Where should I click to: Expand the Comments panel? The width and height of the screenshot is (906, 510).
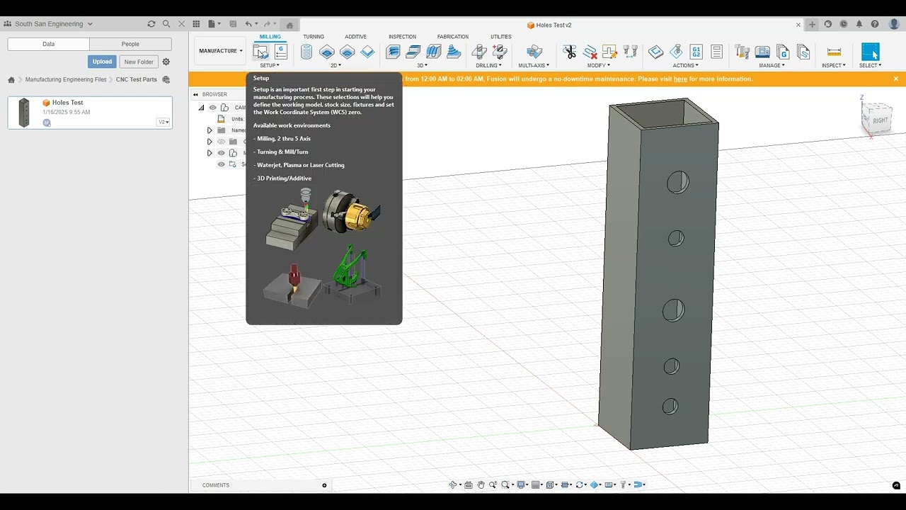(324, 485)
